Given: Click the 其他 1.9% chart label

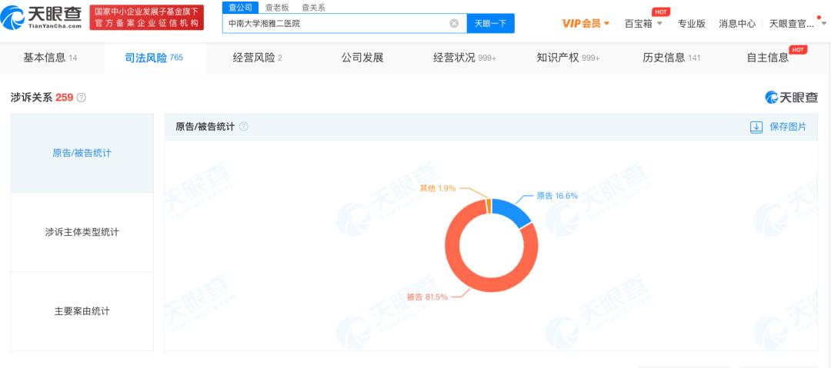Looking at the screenshot, I should tap(438, 188).
